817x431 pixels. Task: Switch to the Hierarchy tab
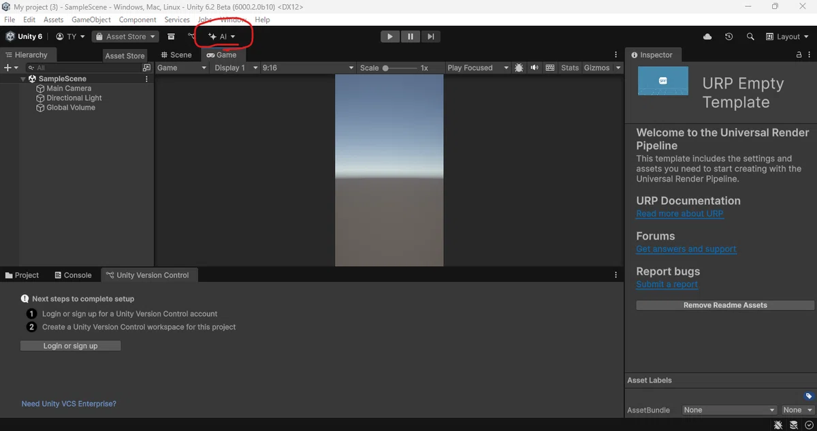point(27,55)
